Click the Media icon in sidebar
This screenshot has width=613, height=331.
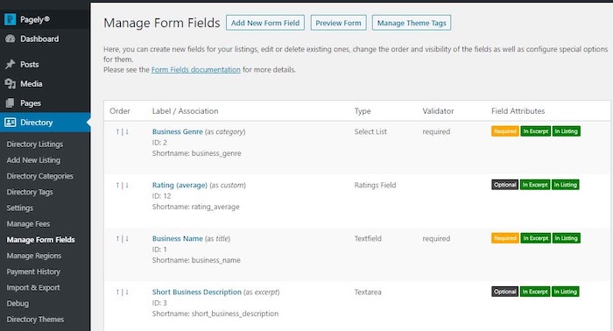pyautogui.click(x=11, y=83)
